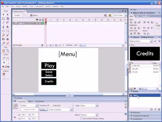This screenshot has height=122, width=162.
Task: Click the Add Scene plus icon
Action: pyautogui.click(x=155, y=109)
